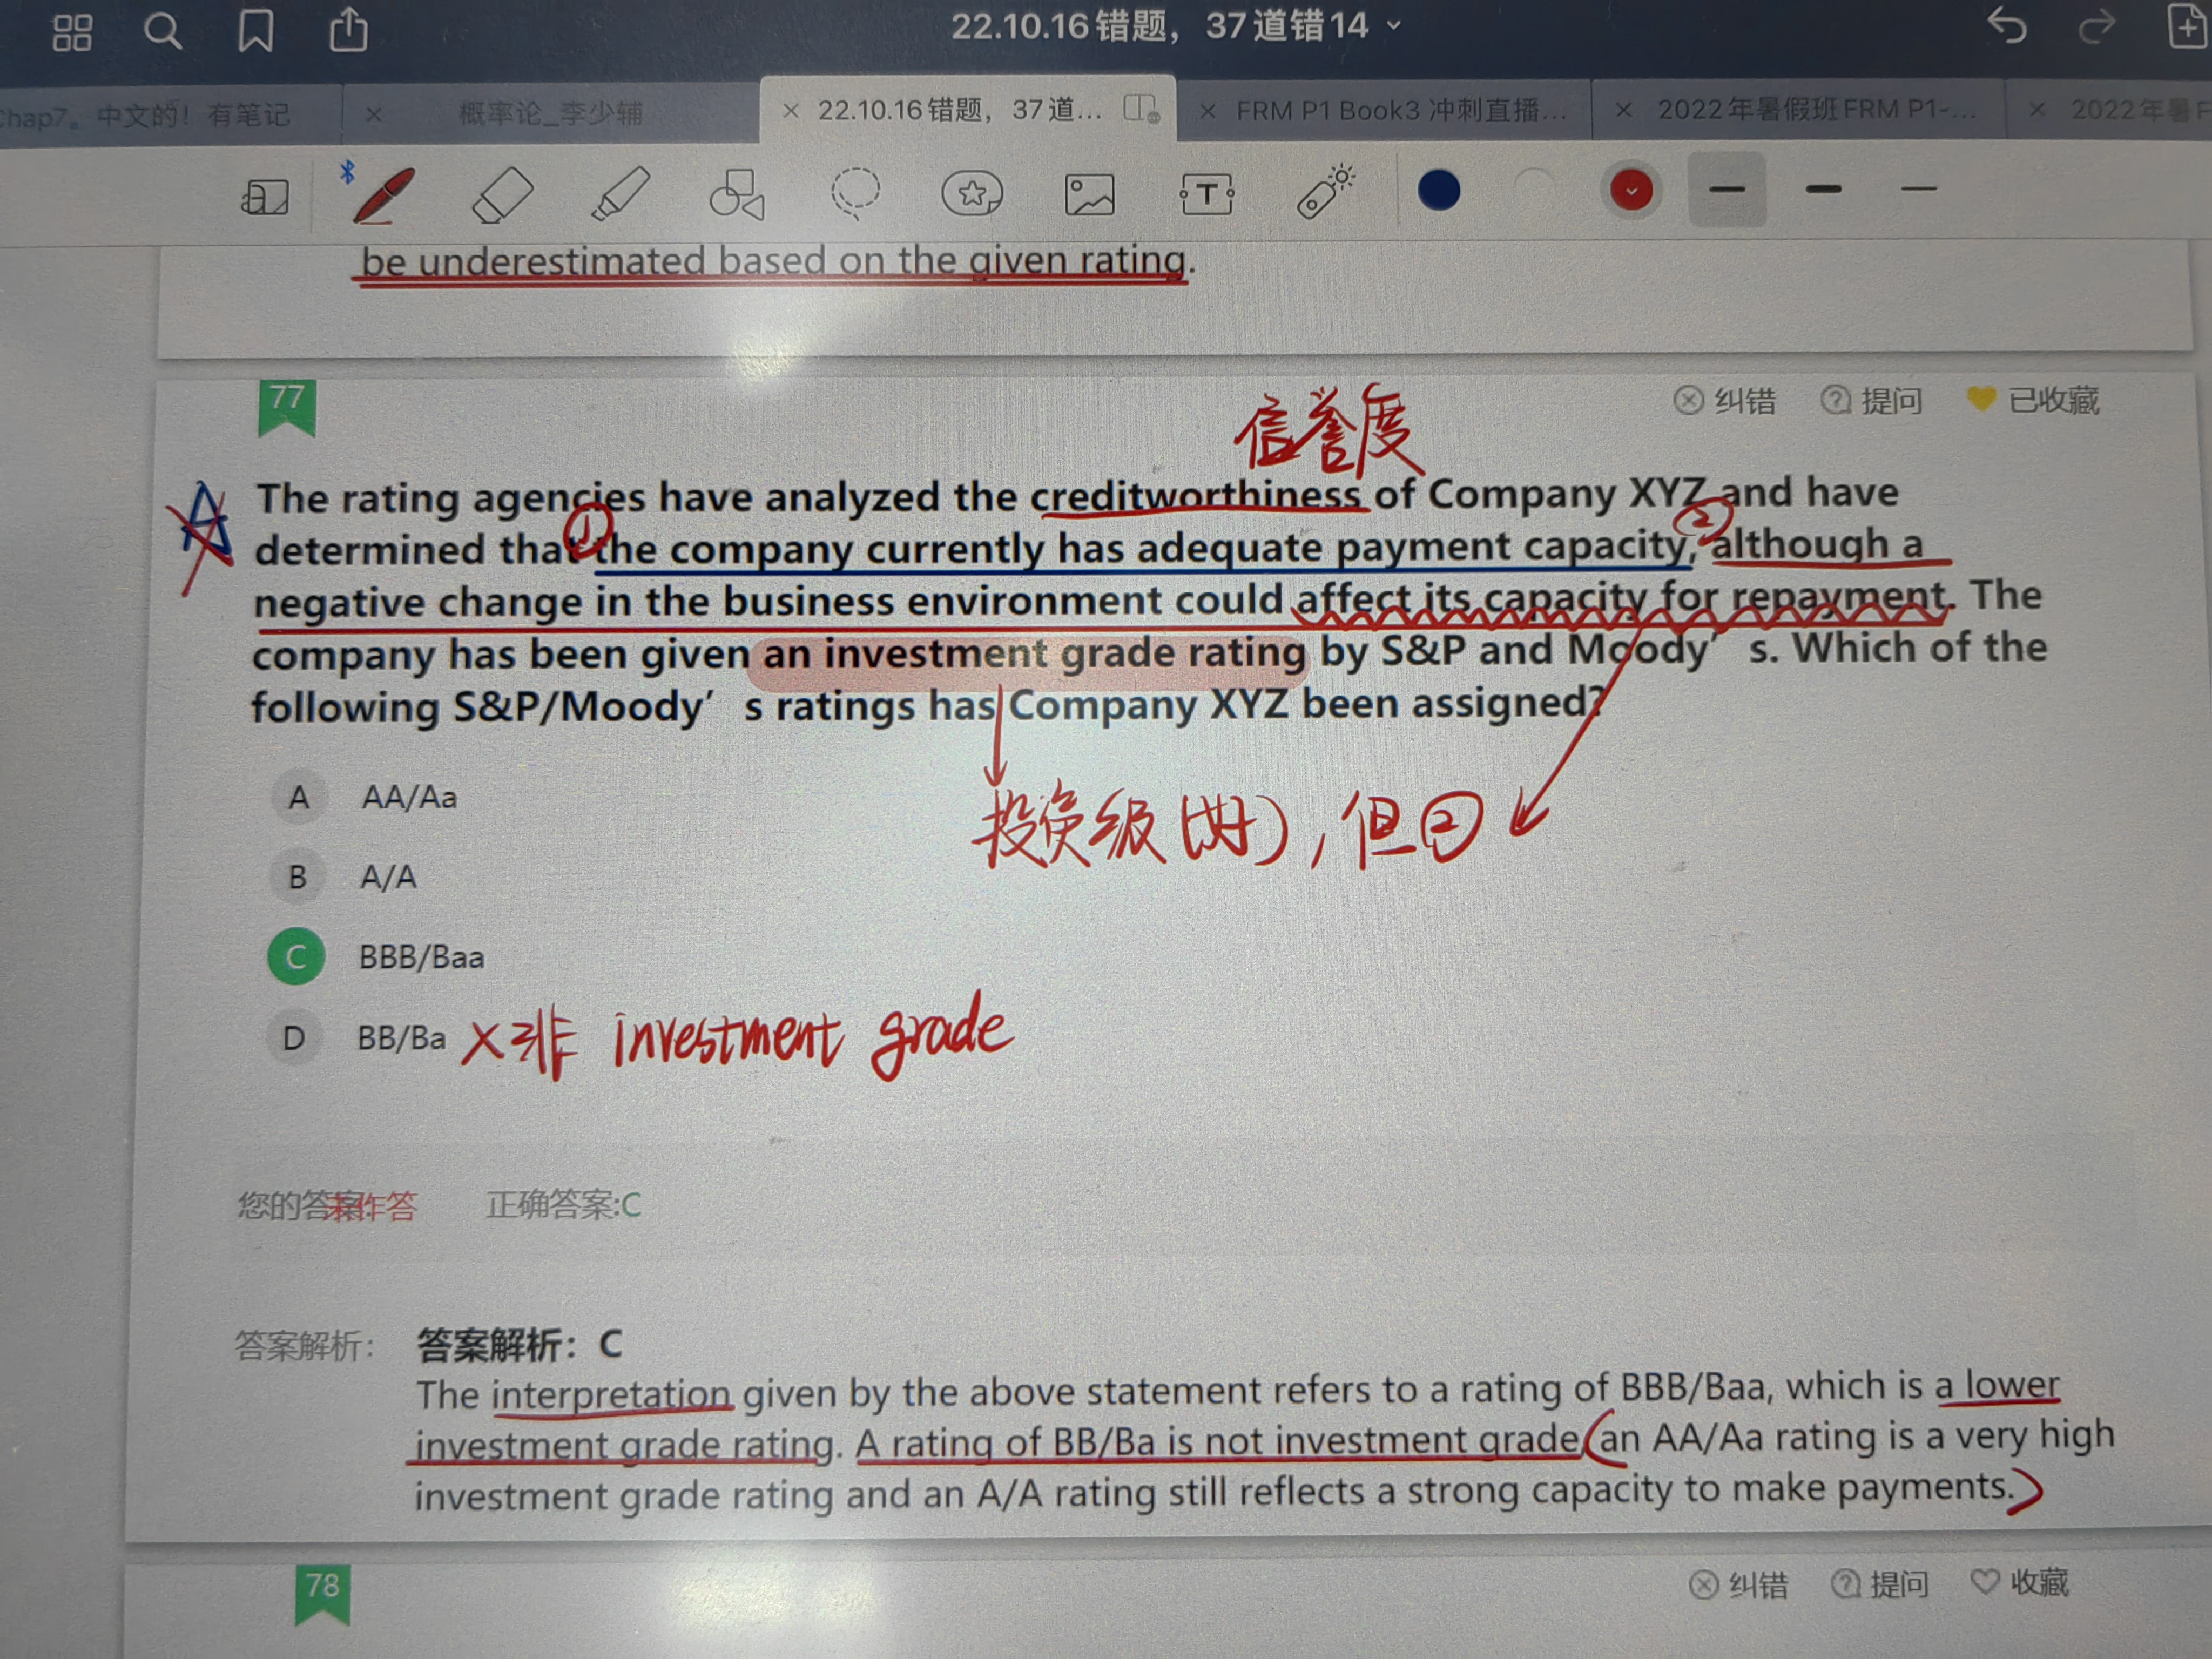Select answer option D BB/Ba
2212x1659 pixels.
(x=294, y=1038)
